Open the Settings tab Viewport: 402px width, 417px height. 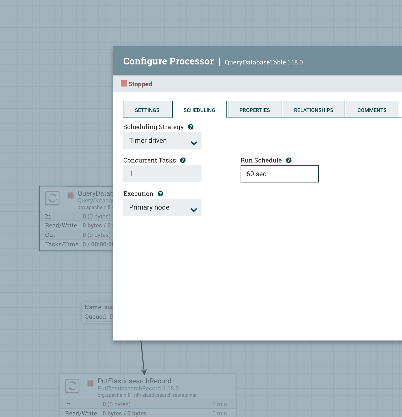(x=147, y=110)
